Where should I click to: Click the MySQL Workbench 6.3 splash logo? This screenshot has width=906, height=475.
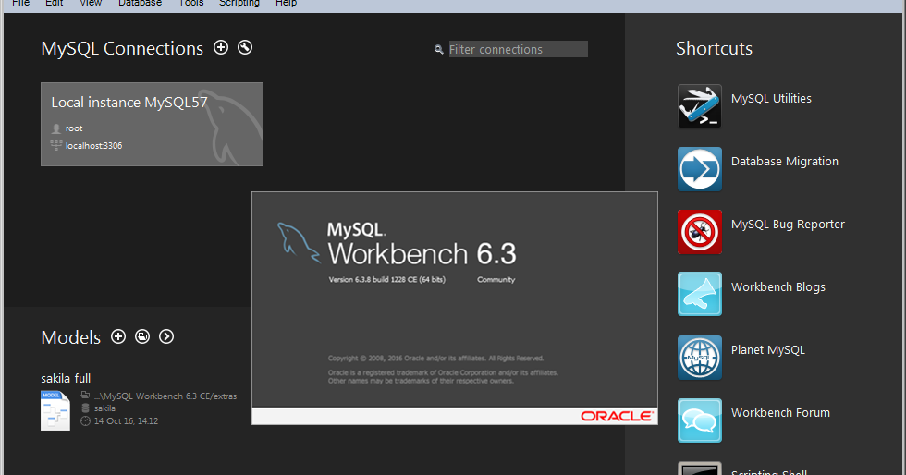[397, 244]
